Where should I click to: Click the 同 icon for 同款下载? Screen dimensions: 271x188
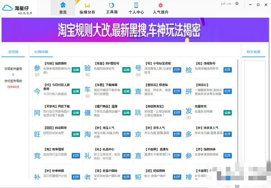pyautogui.click(x=37, y=113)
